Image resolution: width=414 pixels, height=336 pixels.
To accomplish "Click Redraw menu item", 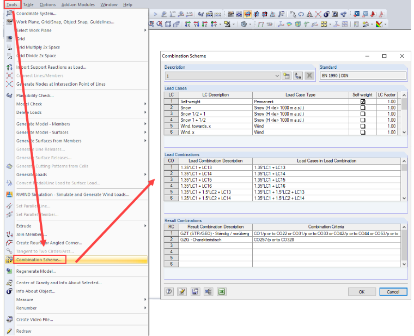I will point(77,331).
